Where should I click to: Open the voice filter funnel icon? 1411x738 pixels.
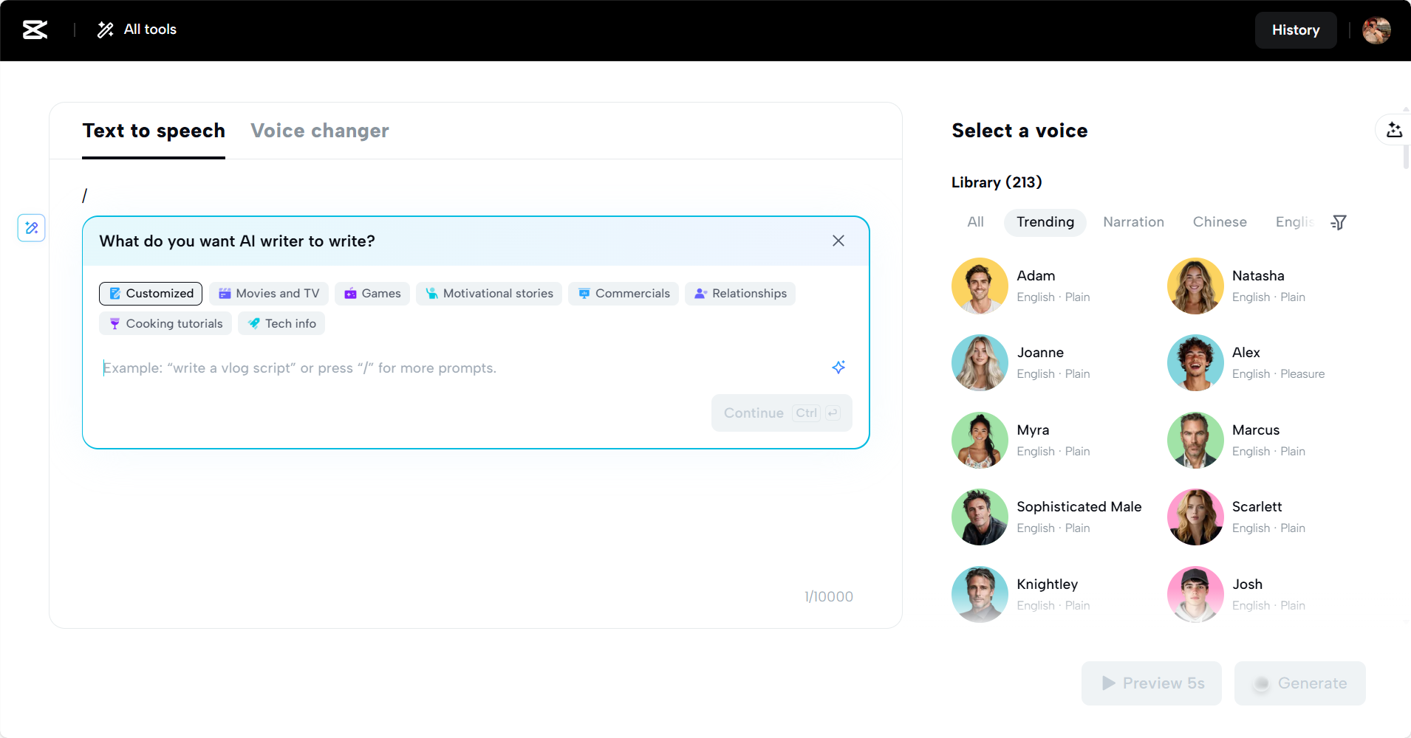[1339, 222]
